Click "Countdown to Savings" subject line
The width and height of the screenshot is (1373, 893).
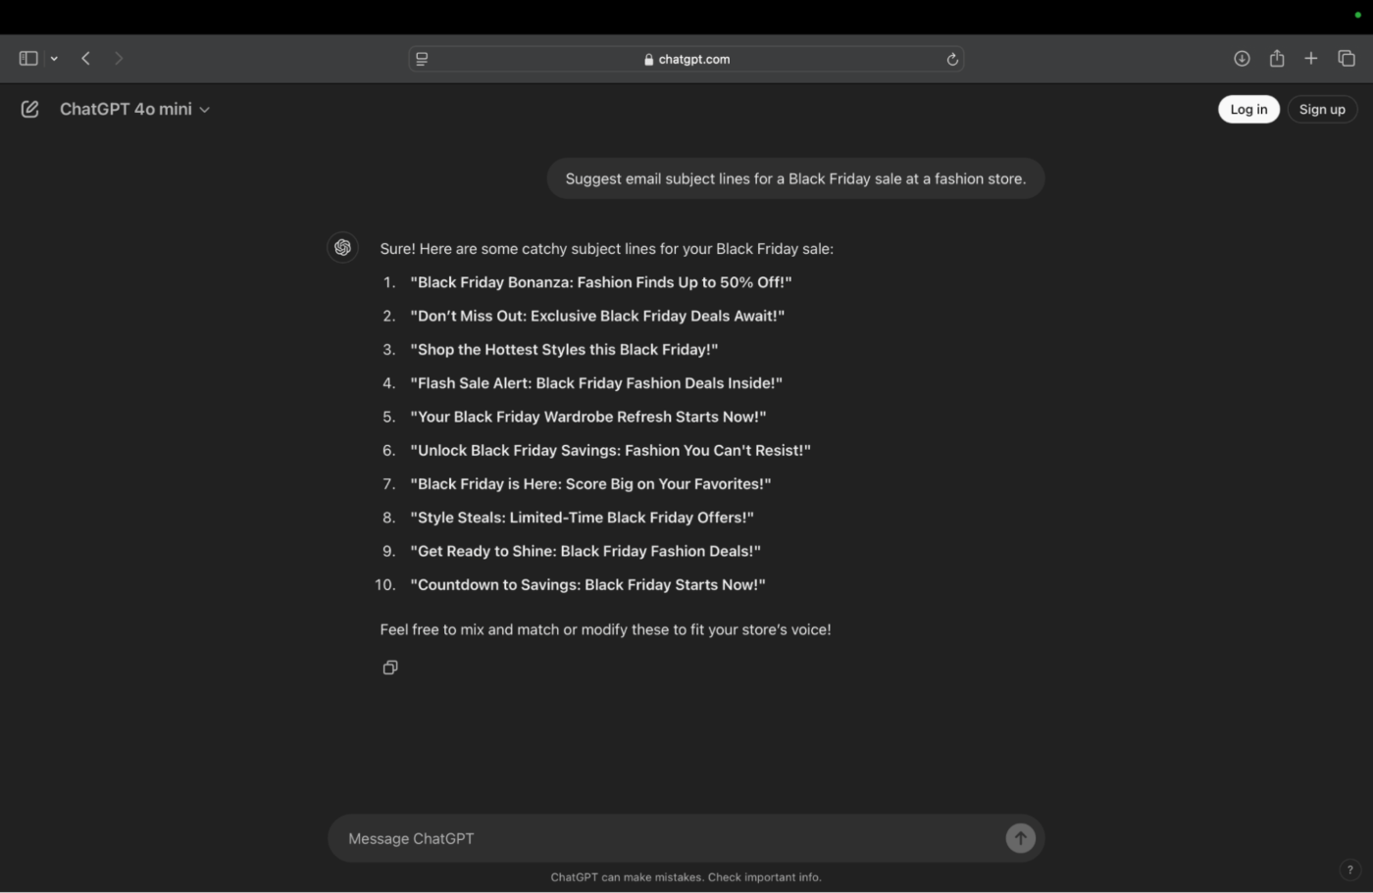587,585
